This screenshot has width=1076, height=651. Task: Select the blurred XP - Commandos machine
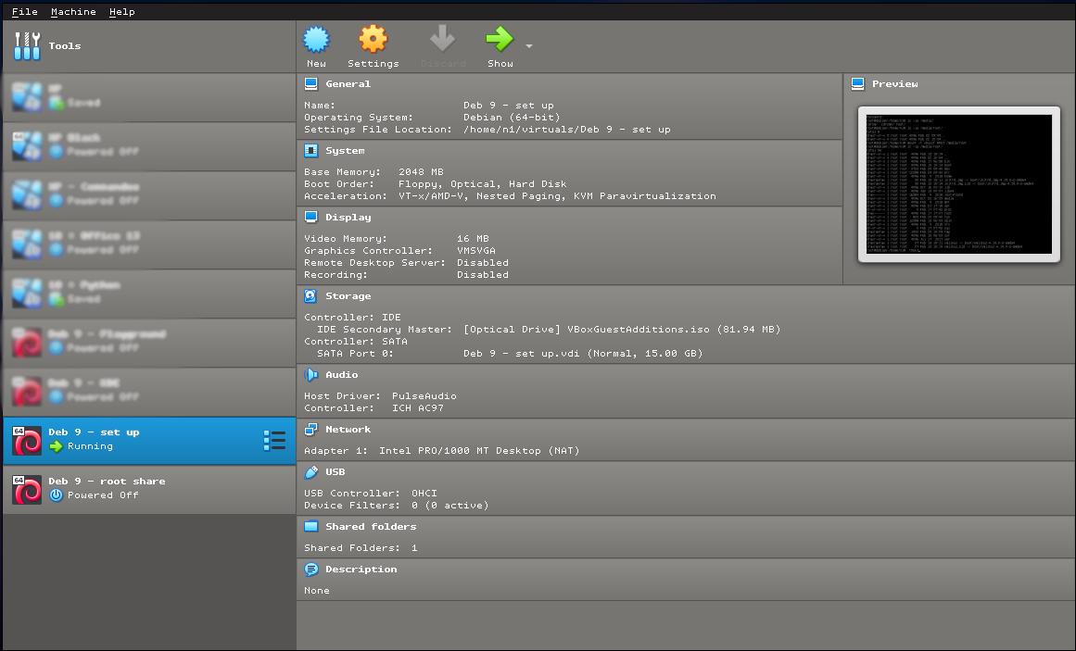click(x=149, y=194)
